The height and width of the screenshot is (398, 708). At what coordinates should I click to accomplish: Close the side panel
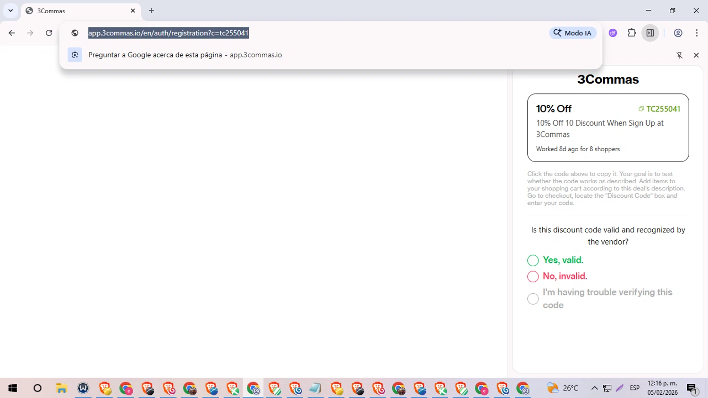(696, 55)
